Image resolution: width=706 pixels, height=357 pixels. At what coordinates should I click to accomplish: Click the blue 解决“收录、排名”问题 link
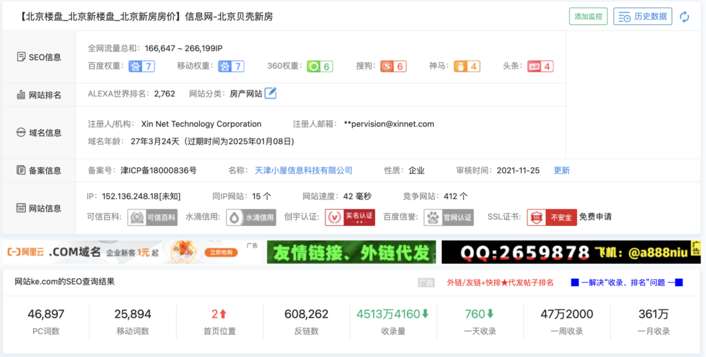pyautogui.click(x=627, y=283)
